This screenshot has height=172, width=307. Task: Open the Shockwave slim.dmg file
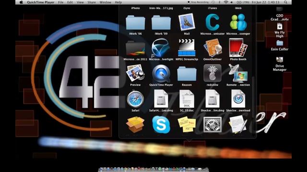[x=213, y=99]
